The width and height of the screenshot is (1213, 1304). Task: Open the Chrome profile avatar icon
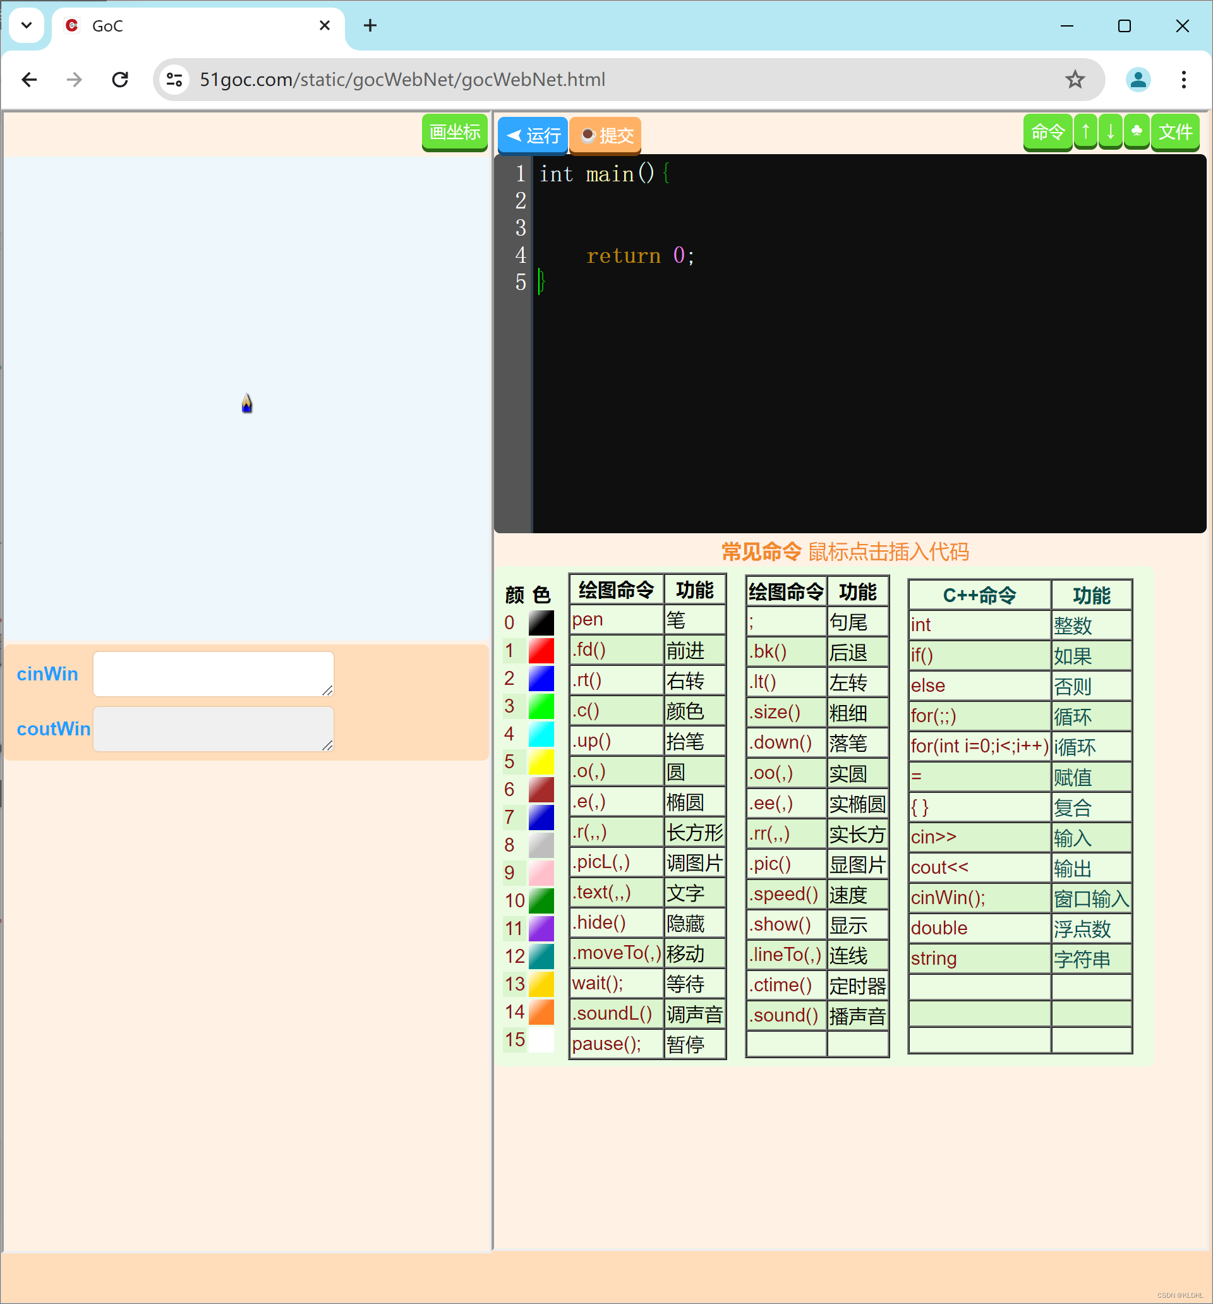point(1138,80)
